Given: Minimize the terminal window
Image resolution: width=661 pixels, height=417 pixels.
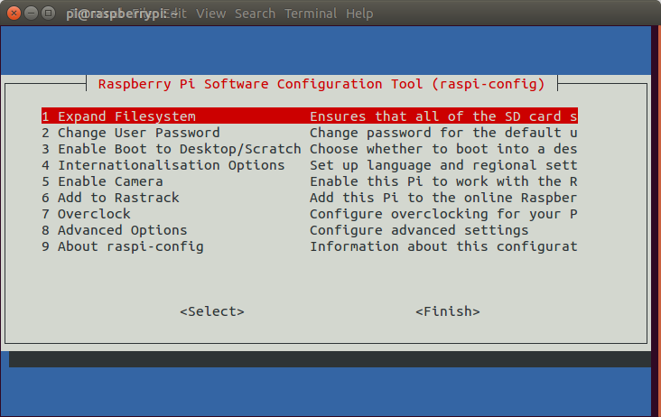Looking at the screenshot, I should pos(32,14).
